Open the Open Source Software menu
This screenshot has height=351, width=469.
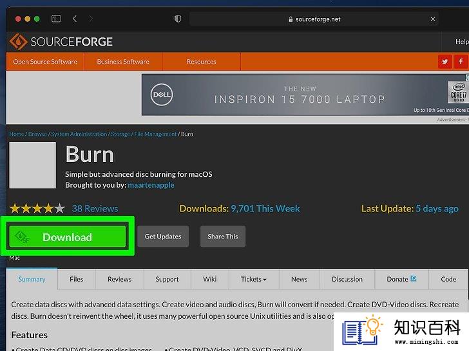tap(45, 62)
